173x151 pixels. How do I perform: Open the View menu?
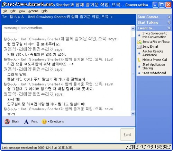tap(22, 11)
